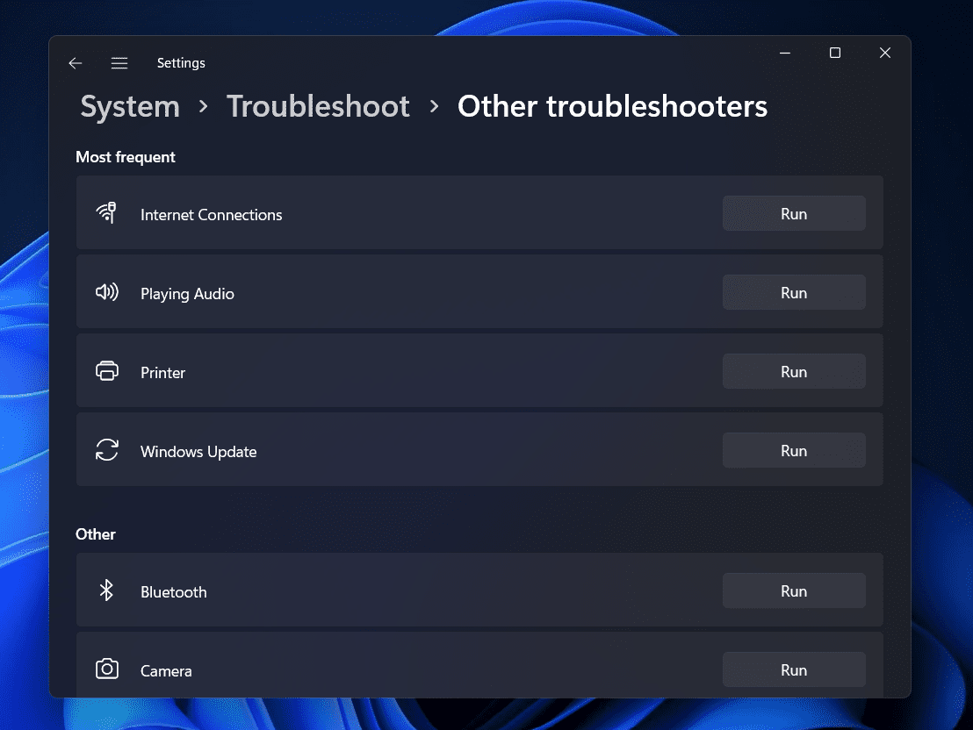This screenshot has height=730, width=973.
Task: Run the Windows Update troubleshooter
Action: tap(794, 450)
